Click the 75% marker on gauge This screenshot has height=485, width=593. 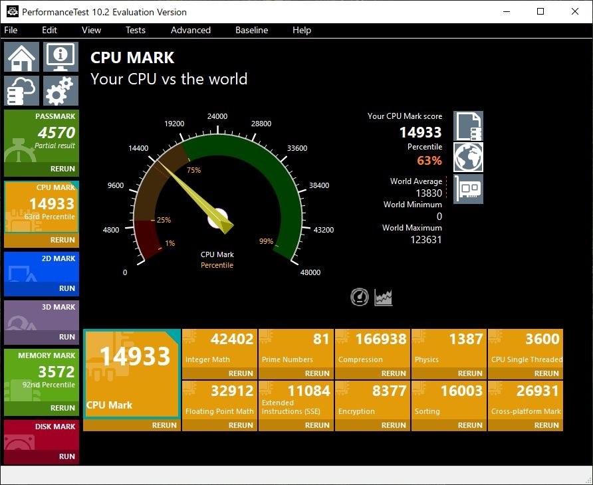pyautogui.click(x=193, y=170)
